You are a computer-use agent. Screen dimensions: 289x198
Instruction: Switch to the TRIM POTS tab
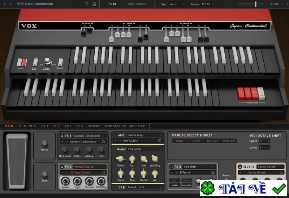coord(27,126)
